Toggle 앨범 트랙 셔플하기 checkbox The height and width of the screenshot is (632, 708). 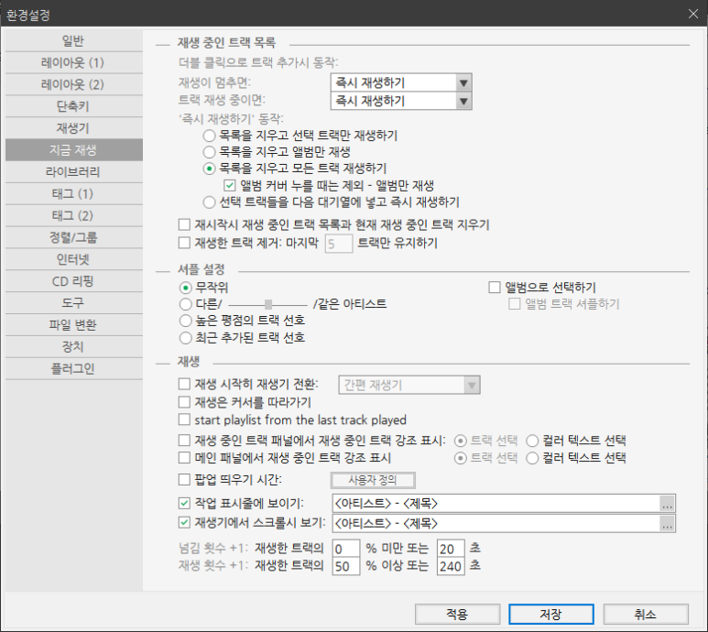coord(515,304)
